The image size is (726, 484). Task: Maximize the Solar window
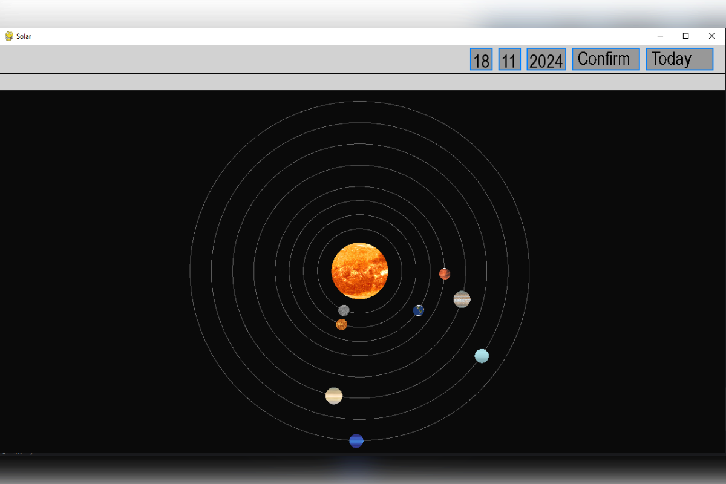[x=685, y=36]
